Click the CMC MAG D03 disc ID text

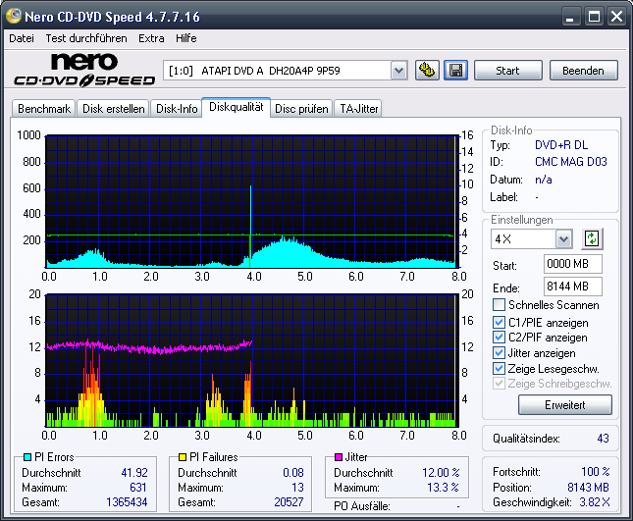(571, 162)
